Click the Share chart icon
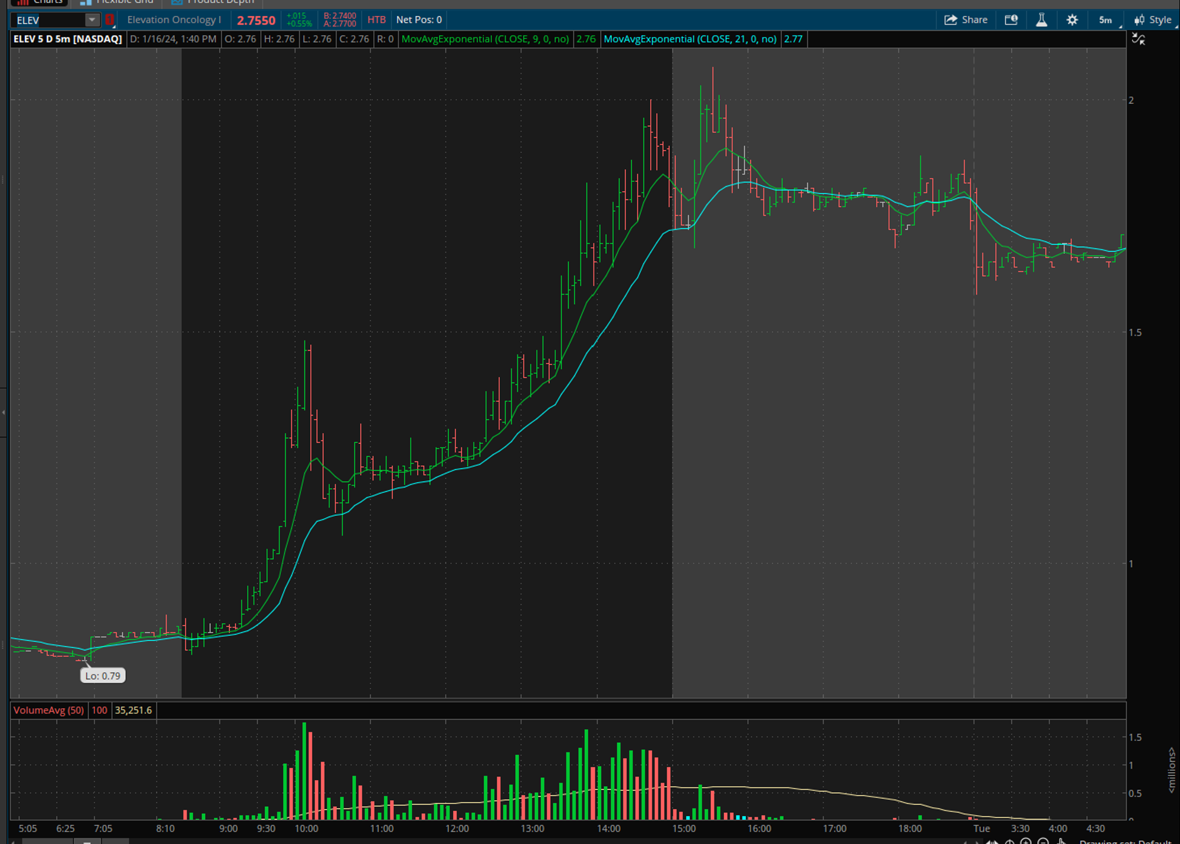 966,19
